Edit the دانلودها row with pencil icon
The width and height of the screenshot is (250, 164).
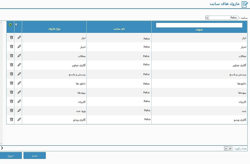click(x=19, y=83)
